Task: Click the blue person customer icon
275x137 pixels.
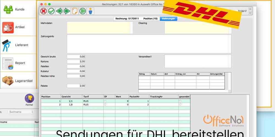Action: coord(90,11)
